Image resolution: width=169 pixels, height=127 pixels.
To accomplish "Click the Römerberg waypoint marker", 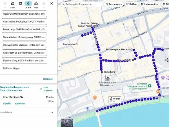I will 102,72.
